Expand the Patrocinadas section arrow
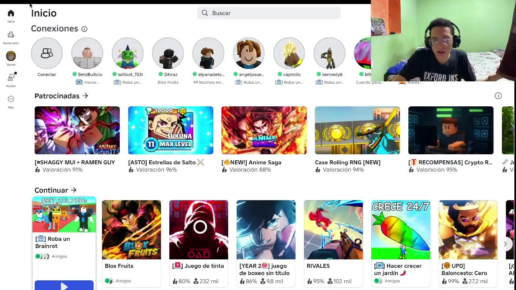The image size is (516, 290). tap(85, 96)
